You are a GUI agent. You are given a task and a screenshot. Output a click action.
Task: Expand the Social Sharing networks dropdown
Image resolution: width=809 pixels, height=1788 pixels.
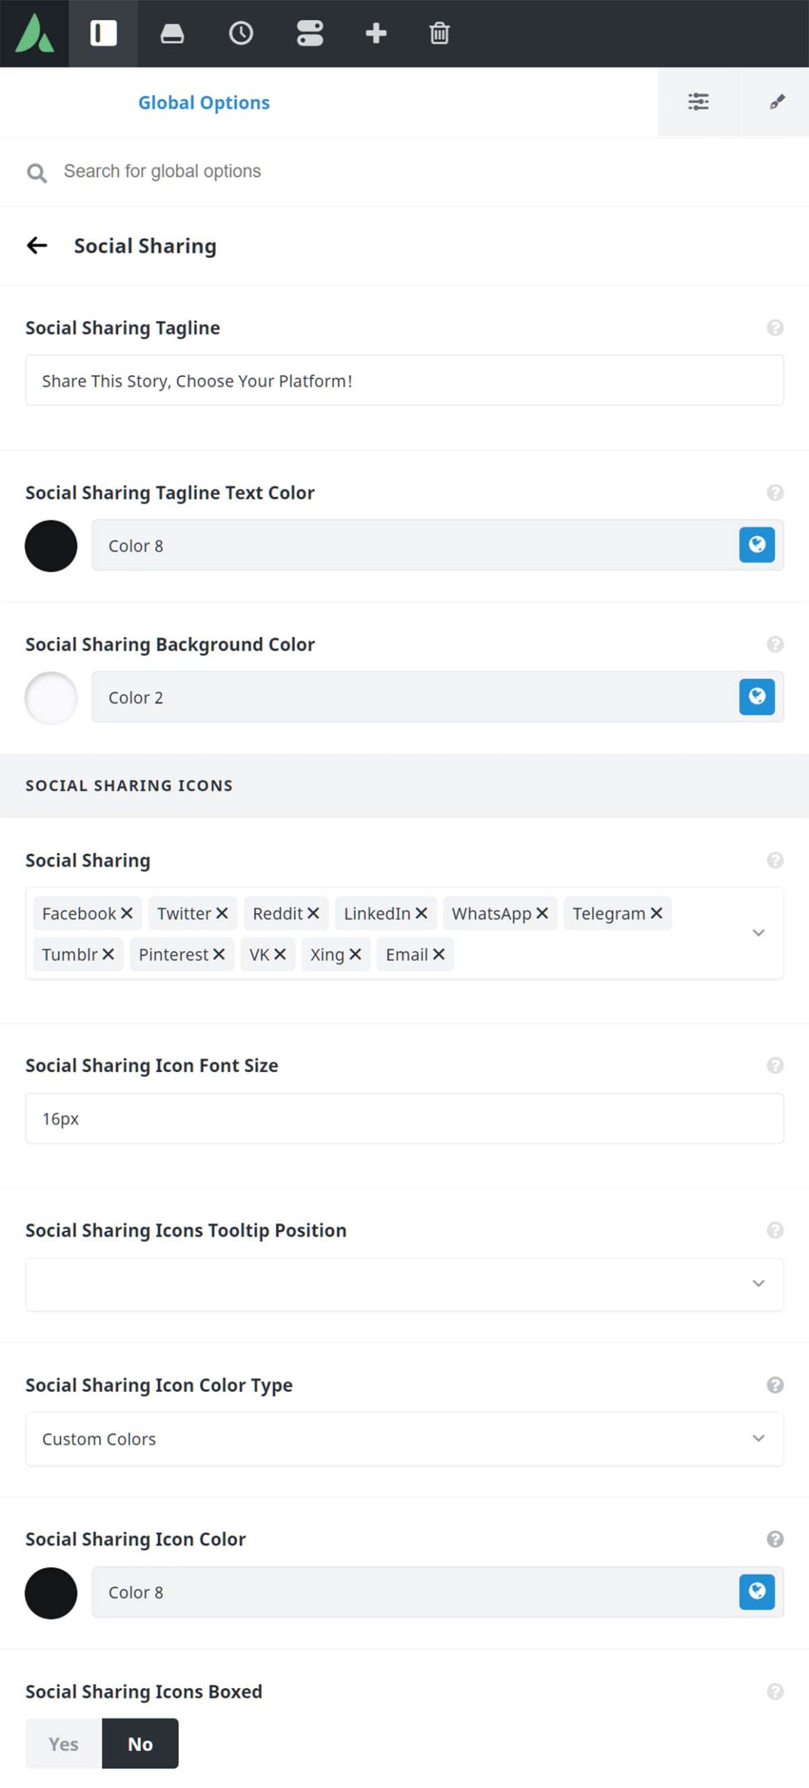758,933
